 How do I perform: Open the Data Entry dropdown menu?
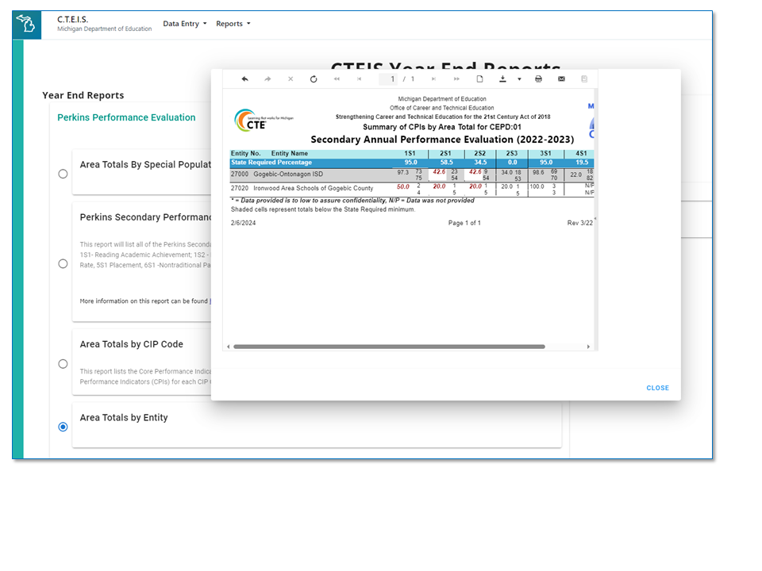(x=184, y=24)
